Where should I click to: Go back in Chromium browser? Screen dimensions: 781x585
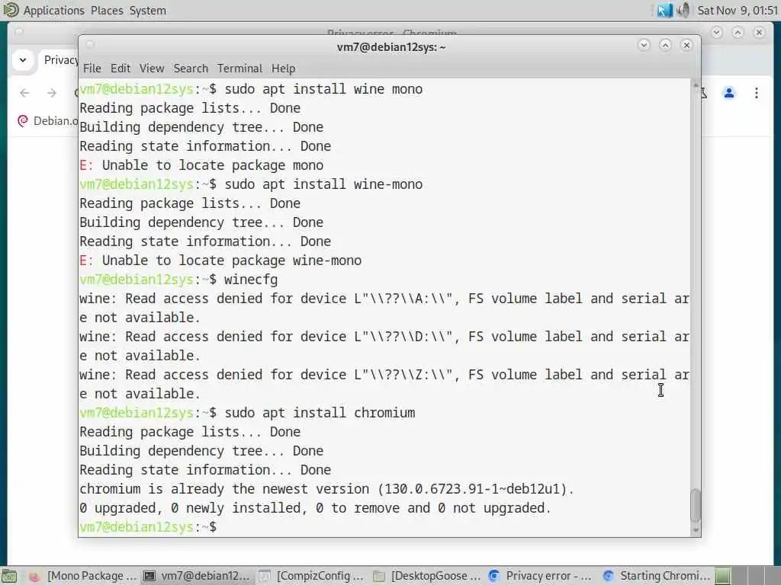(24, 93)
